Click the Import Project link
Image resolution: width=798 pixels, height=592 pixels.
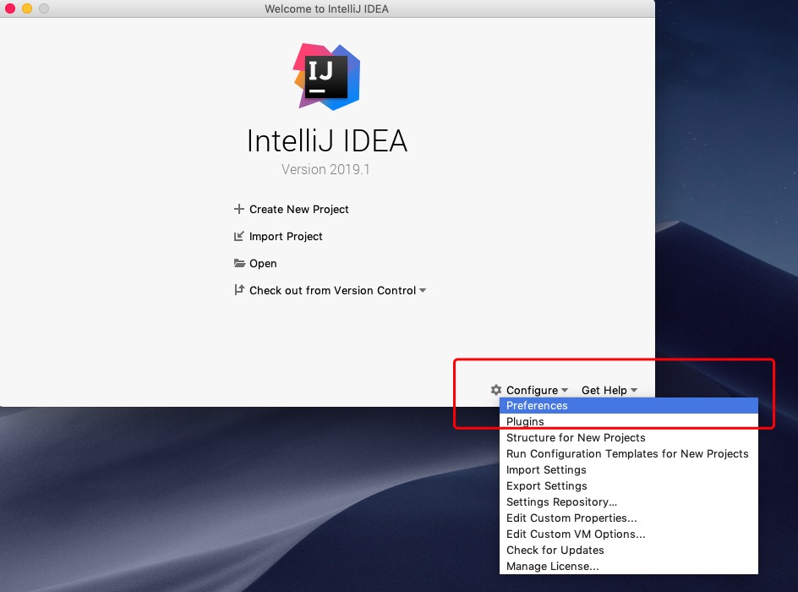click(x=286, y=237)
